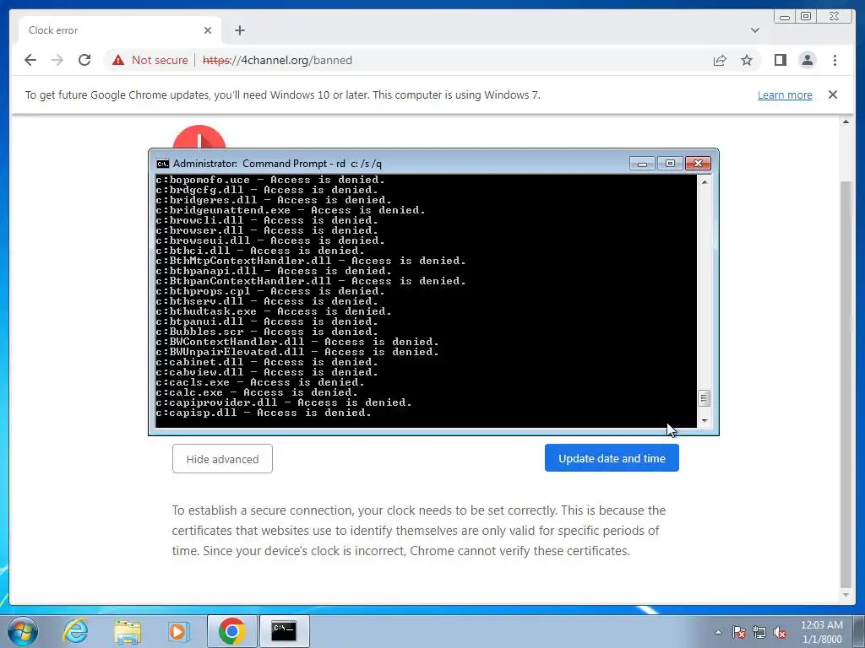Screen dimensions: 865x648
Task: Click Chrome's forward navigation arrow
Action: tap(57, 60)
